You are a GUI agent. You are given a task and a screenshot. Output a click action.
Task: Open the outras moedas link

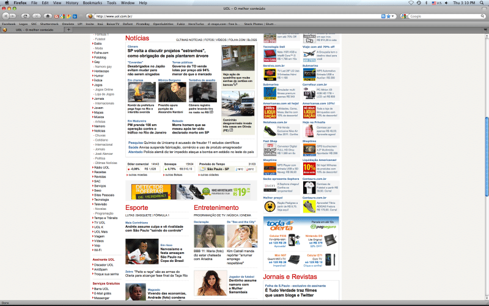138,175
